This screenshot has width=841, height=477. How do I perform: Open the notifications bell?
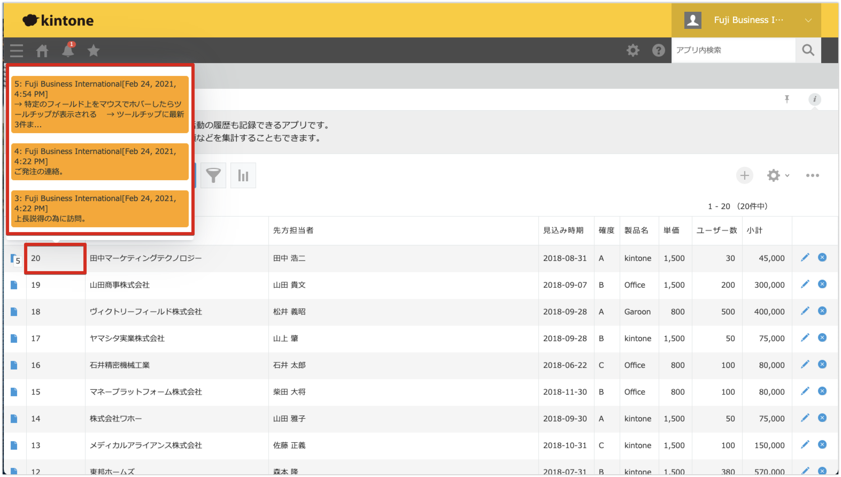tap(68, 50)
